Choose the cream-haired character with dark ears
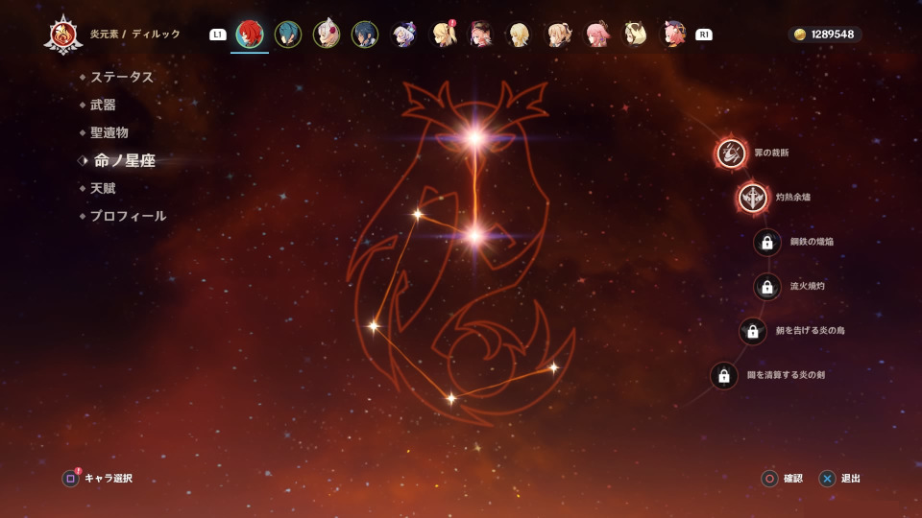Image resolution: width=922 pixels, height=518 pixels. tap(635, 35)
